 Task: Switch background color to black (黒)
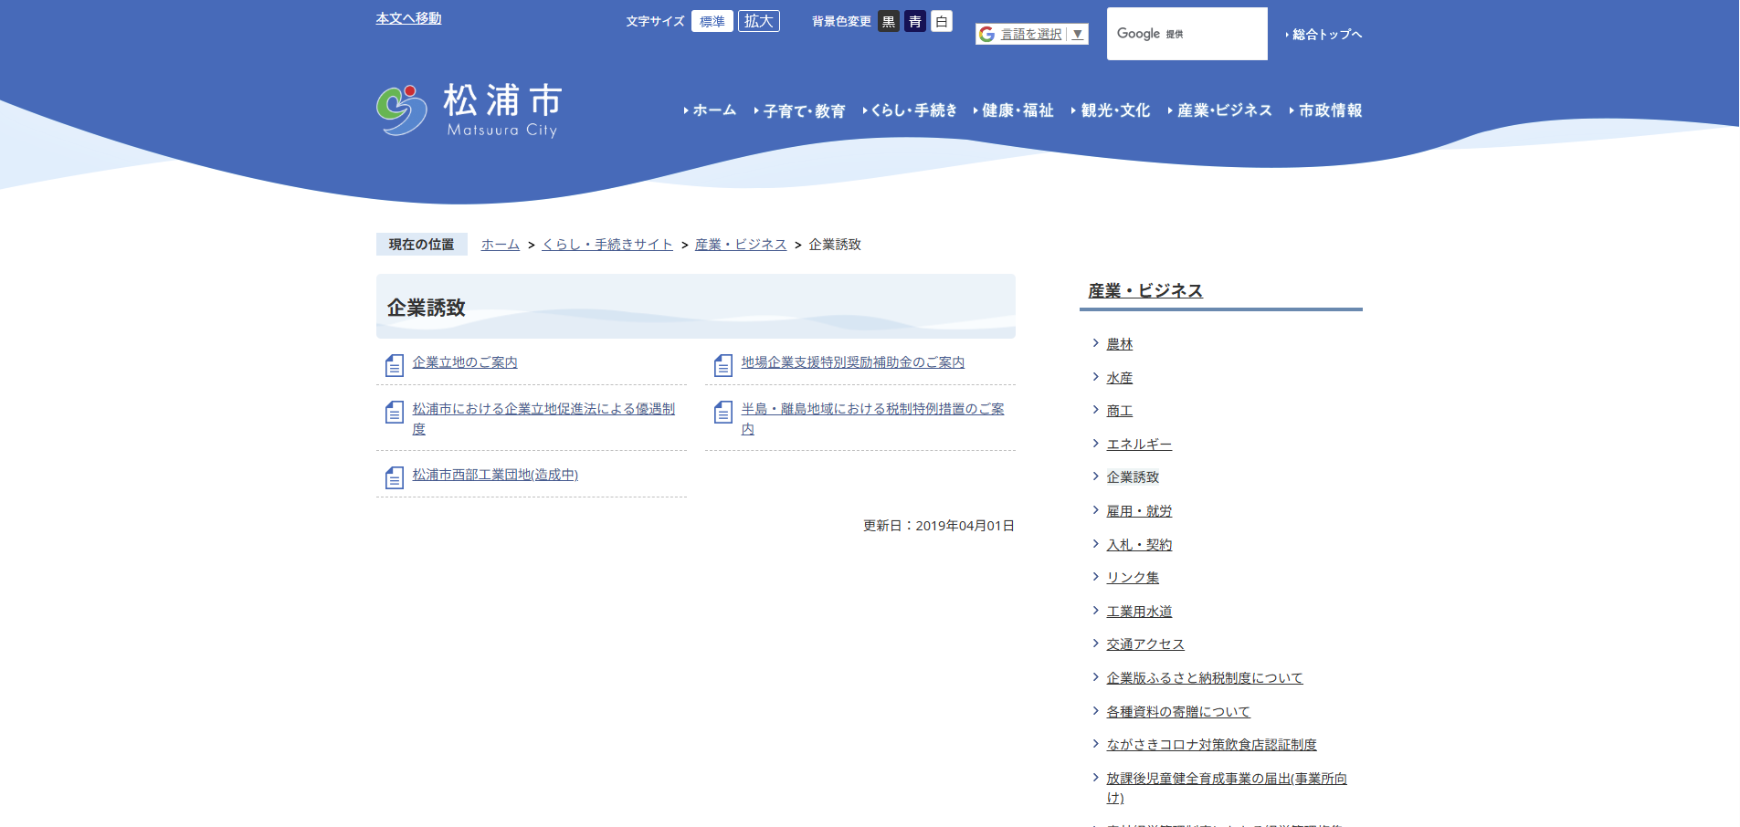tap(889, 21)
